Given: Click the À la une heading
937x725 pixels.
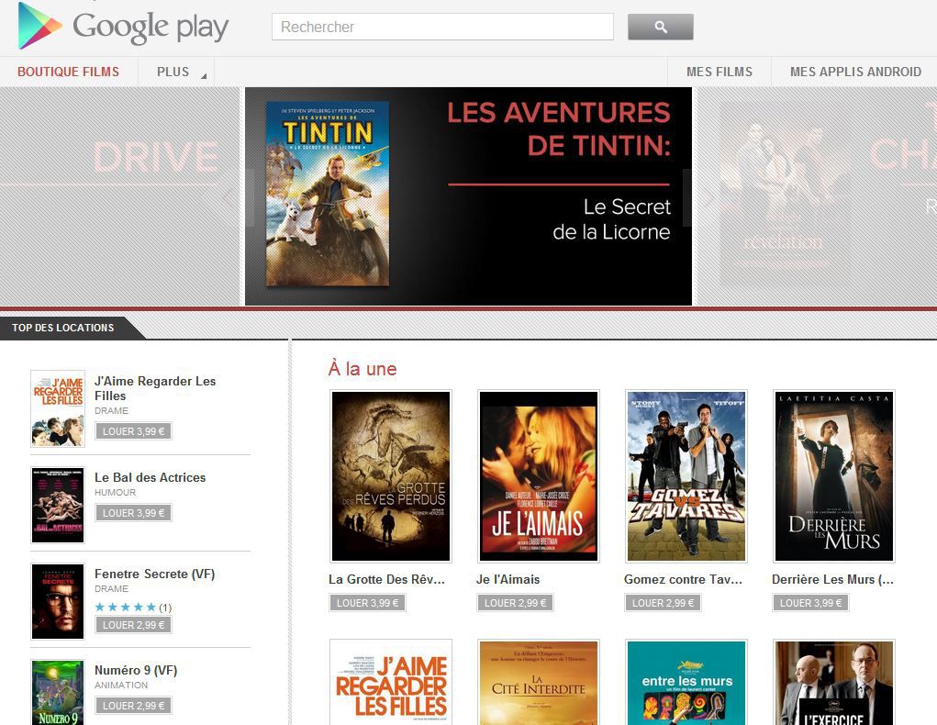Looking at the screenshot, I should pyautogui.click(x=363, y=368).
